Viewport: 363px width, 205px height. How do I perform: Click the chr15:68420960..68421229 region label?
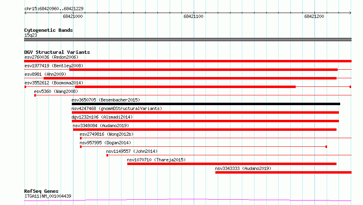(54, 9)
